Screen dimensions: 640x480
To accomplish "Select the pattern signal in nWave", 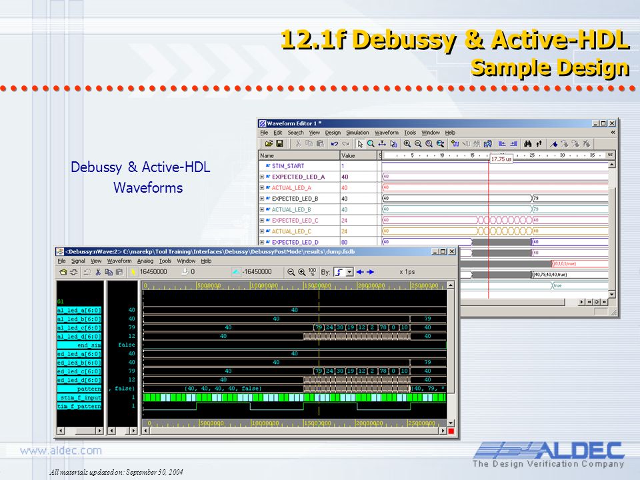I will point(79,389).
